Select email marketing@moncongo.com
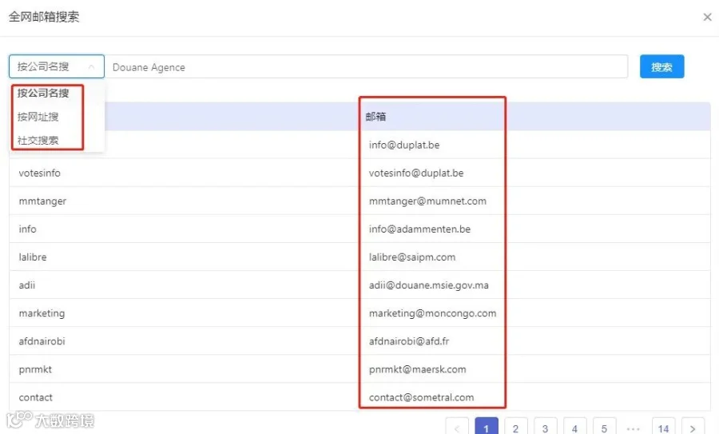Screen dimensions: 719x434 coord(432,313)
